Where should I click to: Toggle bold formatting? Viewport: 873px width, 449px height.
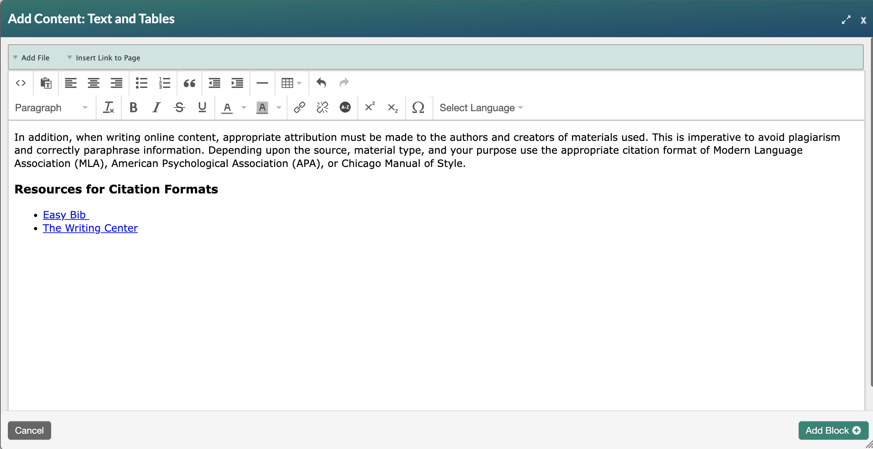click(134, 108)
